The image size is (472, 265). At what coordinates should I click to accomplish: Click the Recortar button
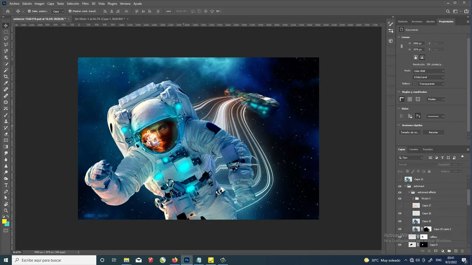(434, 132)
